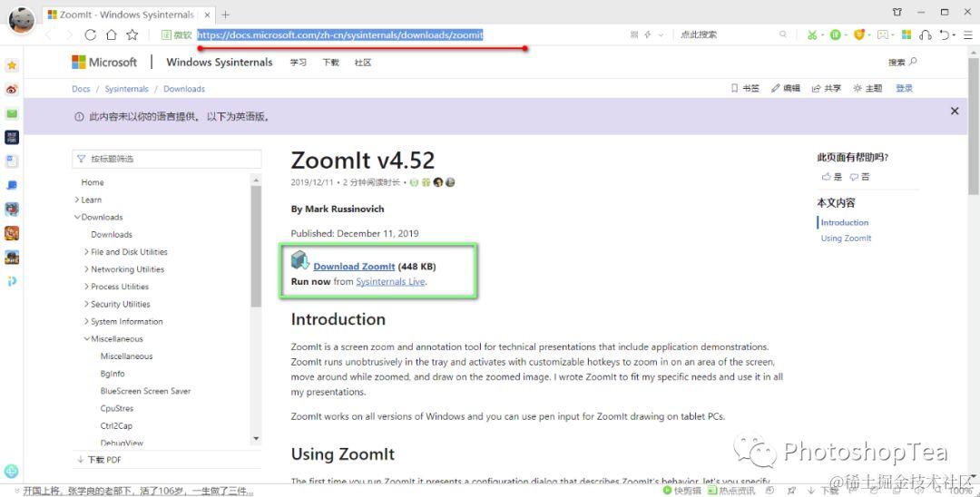Click the undo arrow toolbar icon

tap(945, 35)
